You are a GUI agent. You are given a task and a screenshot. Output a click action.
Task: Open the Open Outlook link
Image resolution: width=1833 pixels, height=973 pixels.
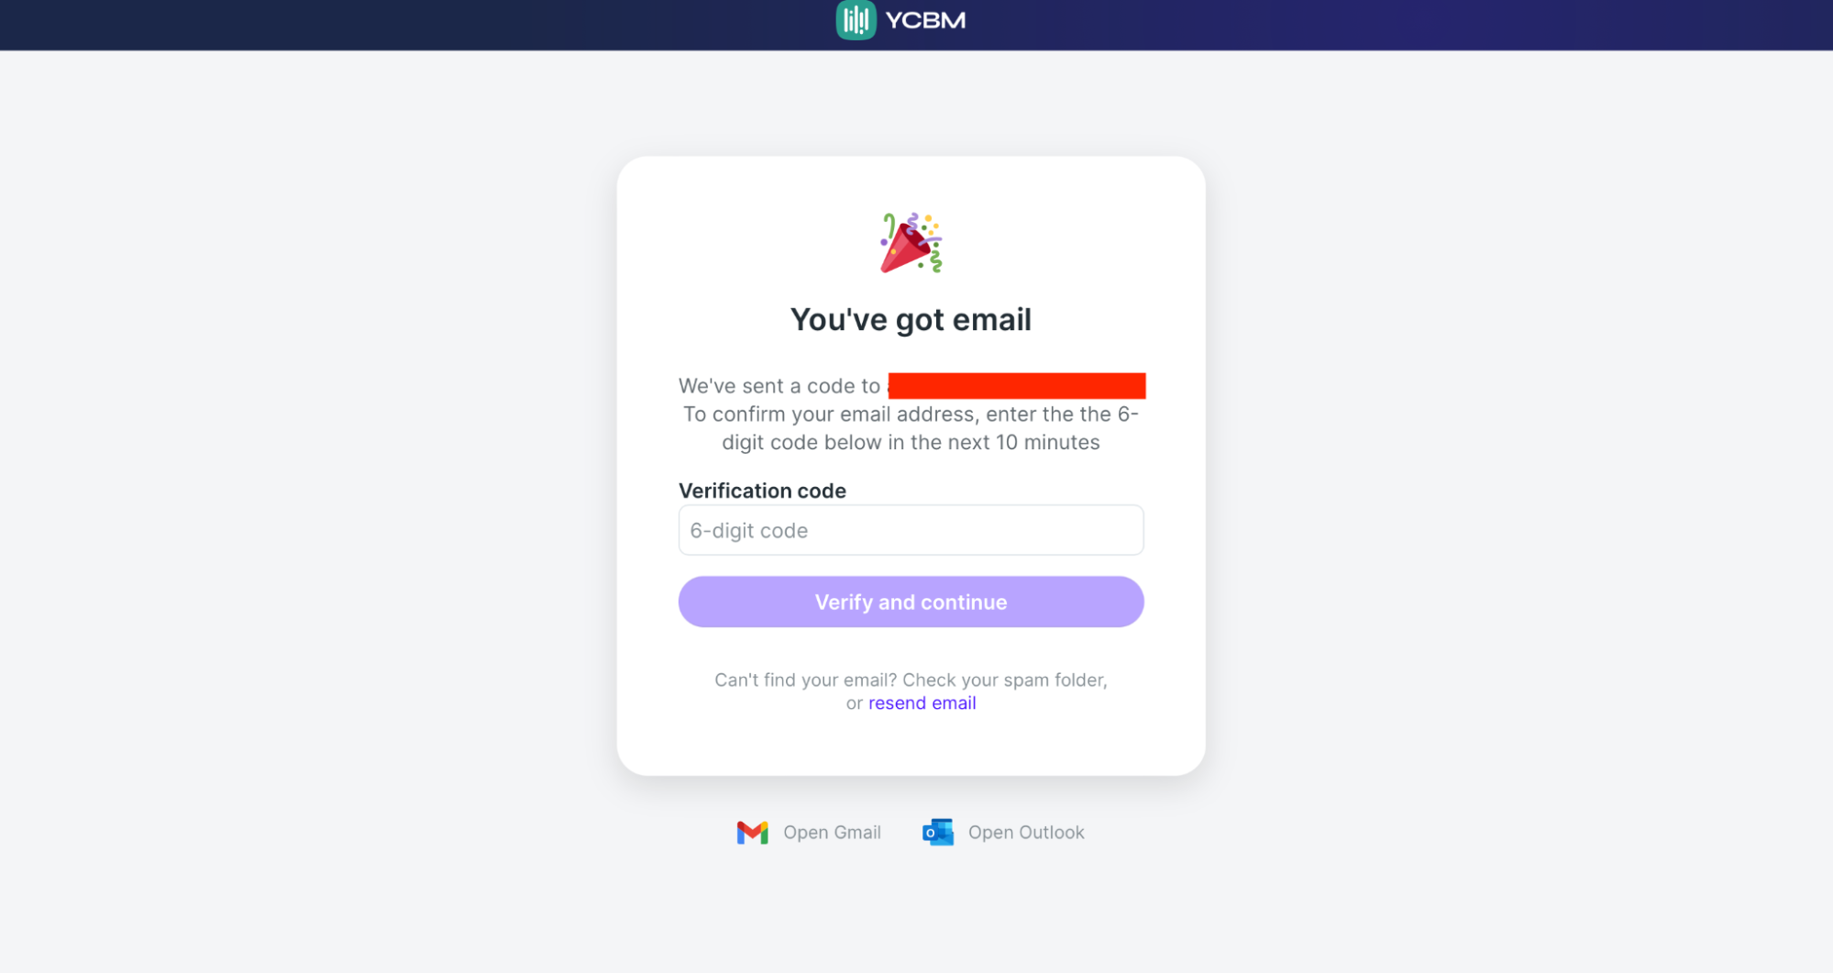(1025, 832)
